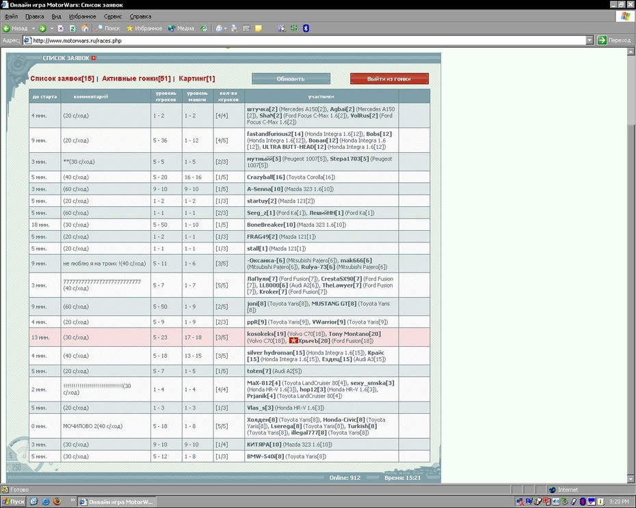The image size is (636, 508).
Task: Click the MotorWars taskbar window button
Action: (x=116, y=502)
